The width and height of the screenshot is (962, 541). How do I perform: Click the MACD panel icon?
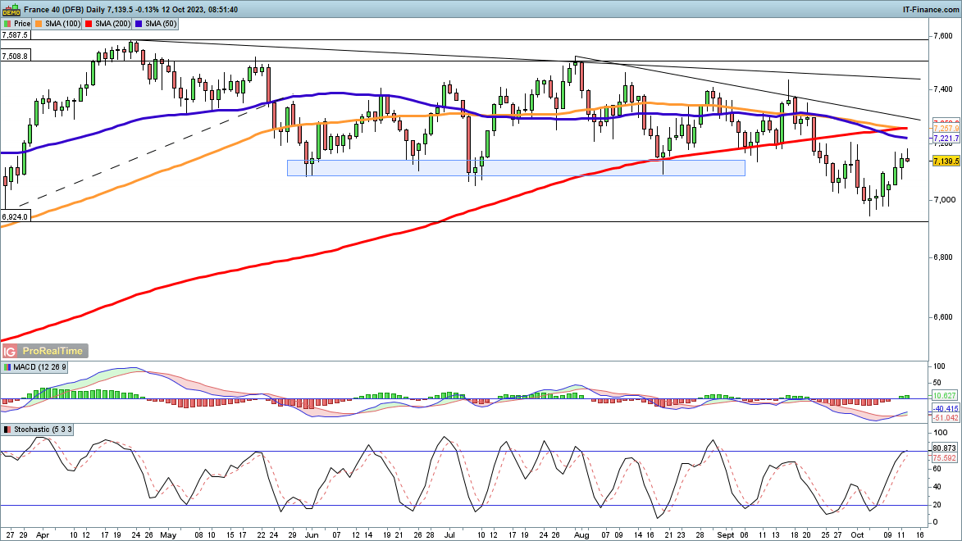click(7, 367)
